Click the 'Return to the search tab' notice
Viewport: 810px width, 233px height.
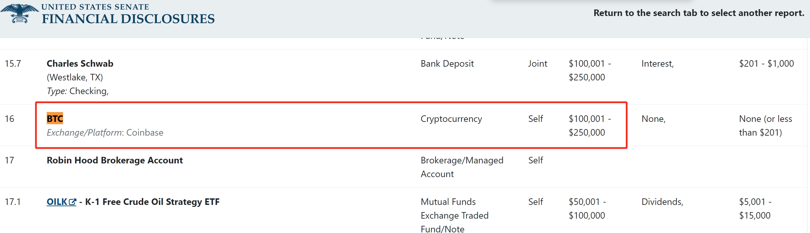pos(699,13)
